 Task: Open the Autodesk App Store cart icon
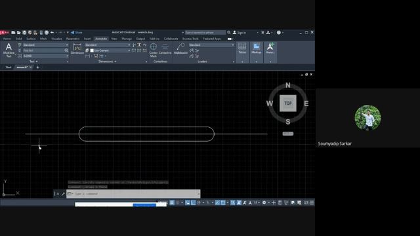[262, 32]
